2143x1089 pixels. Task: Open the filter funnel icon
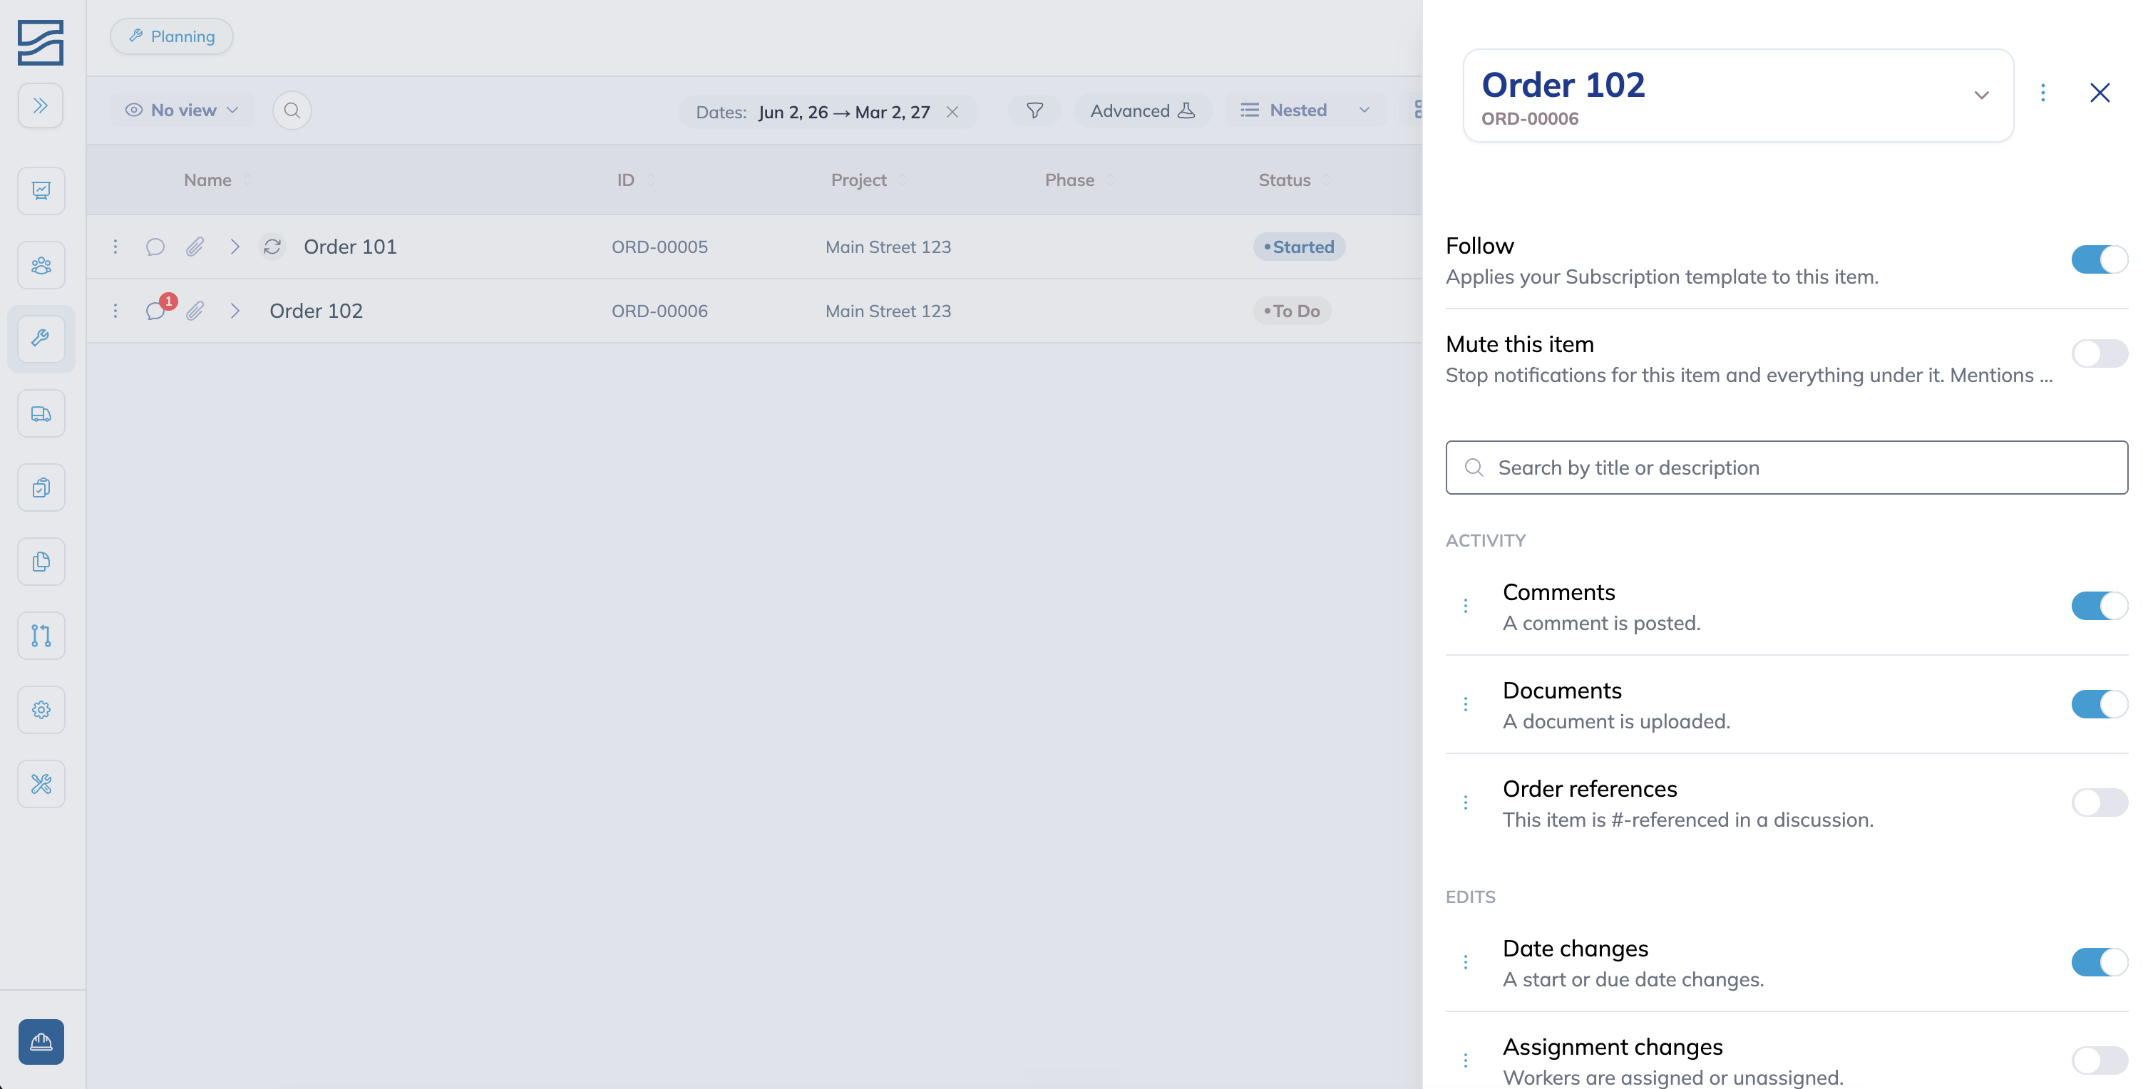(1034, 110)
